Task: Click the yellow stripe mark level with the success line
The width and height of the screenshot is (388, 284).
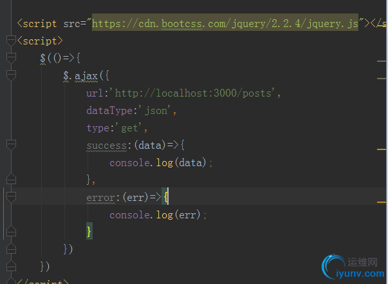Action: [x=382, y=149]
